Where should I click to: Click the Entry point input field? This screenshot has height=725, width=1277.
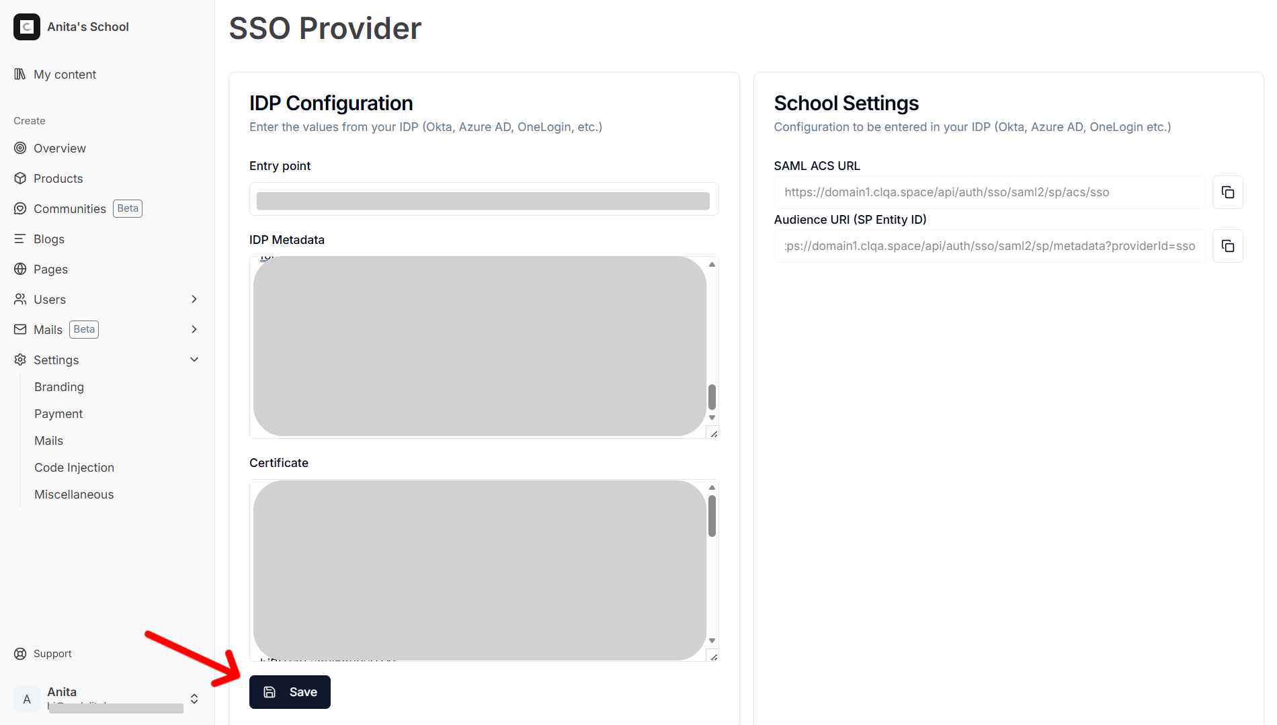[x=483, y=199]
